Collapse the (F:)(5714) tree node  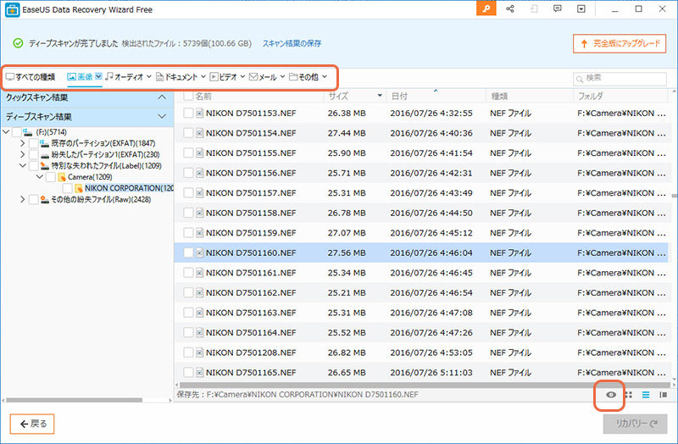[x=6, y=132]
